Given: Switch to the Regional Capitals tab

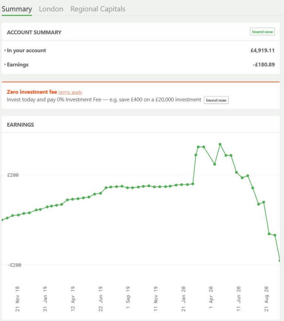Looking at the screenshot, I should (x=98, y=9).
